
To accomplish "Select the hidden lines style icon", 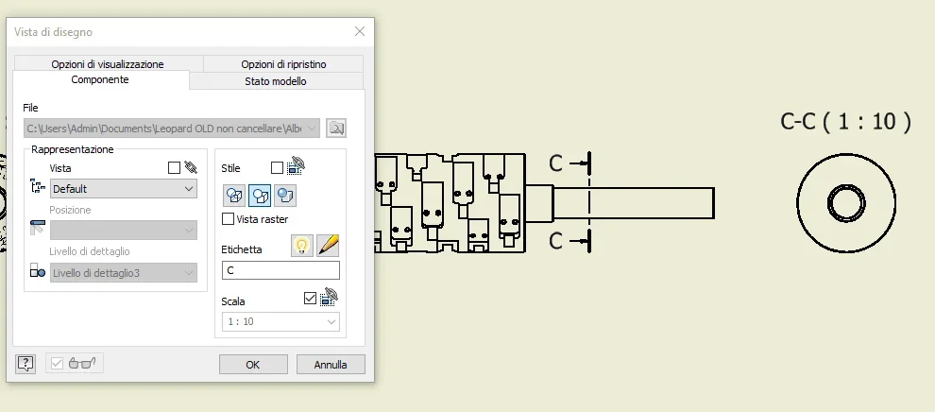I will tap(234, 196).
